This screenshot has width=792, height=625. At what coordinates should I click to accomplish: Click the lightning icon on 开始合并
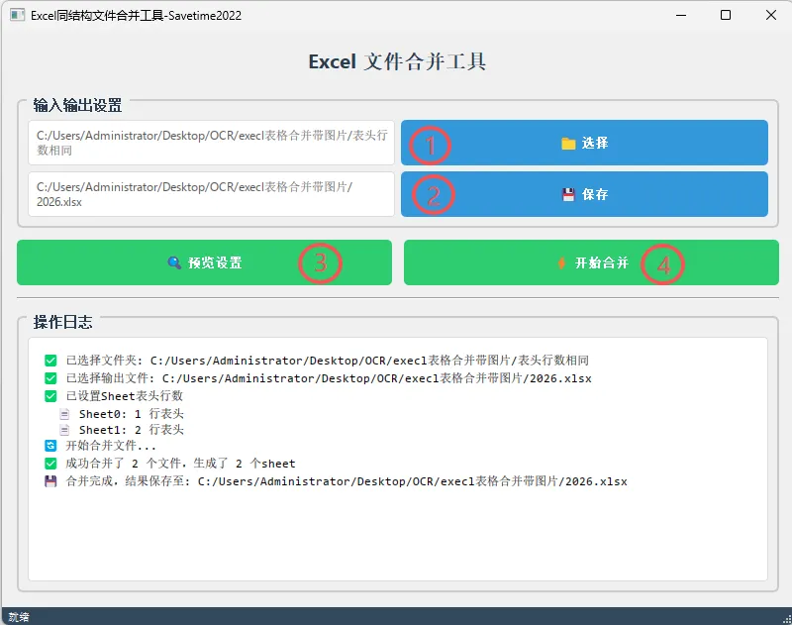[561, 262]
